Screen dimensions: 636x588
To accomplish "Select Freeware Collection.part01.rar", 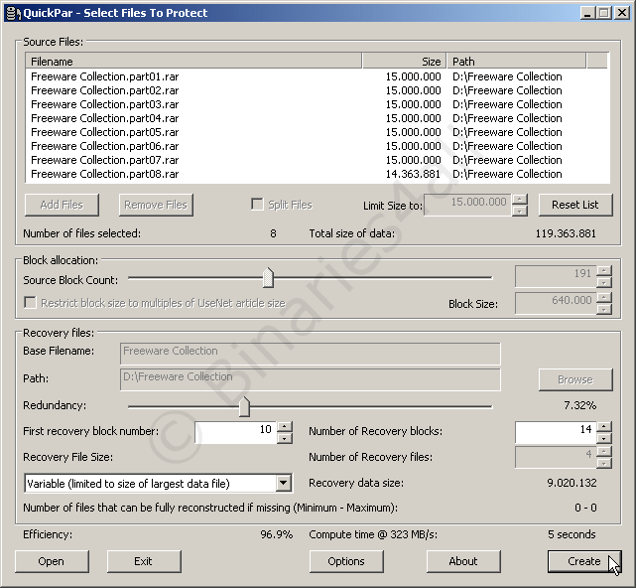I will click(104, 76).
